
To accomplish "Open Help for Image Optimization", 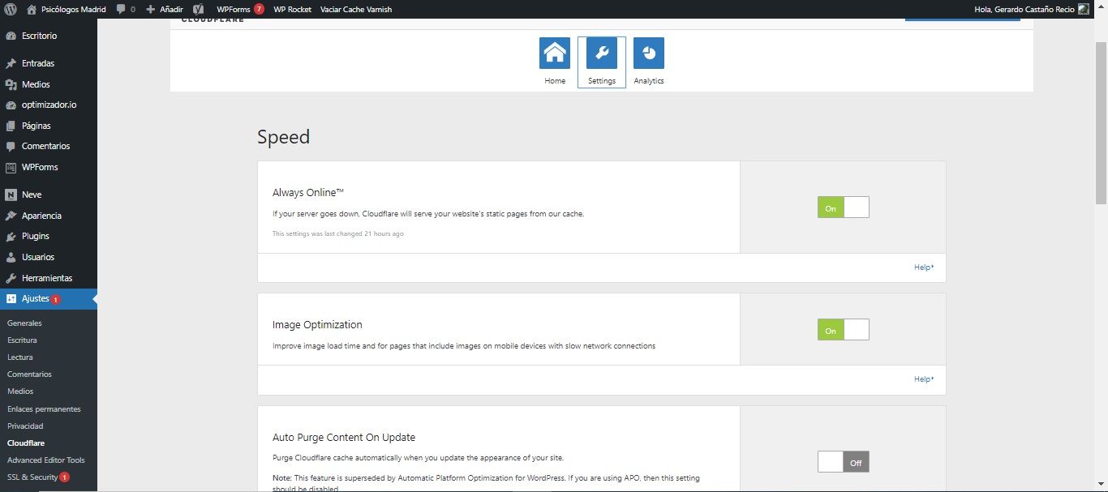I will click(924, 379).
